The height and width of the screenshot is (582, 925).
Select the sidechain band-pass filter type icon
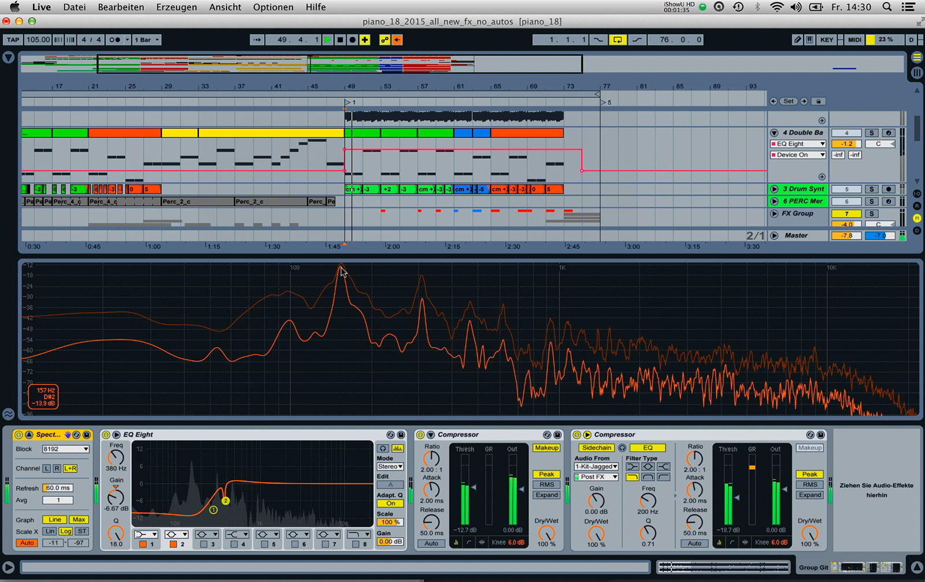[647, 477]
